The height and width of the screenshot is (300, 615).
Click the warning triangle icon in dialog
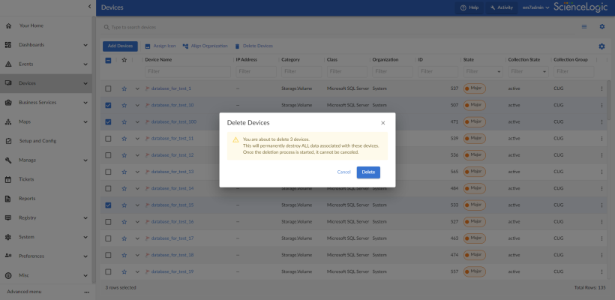coord(235,139)
